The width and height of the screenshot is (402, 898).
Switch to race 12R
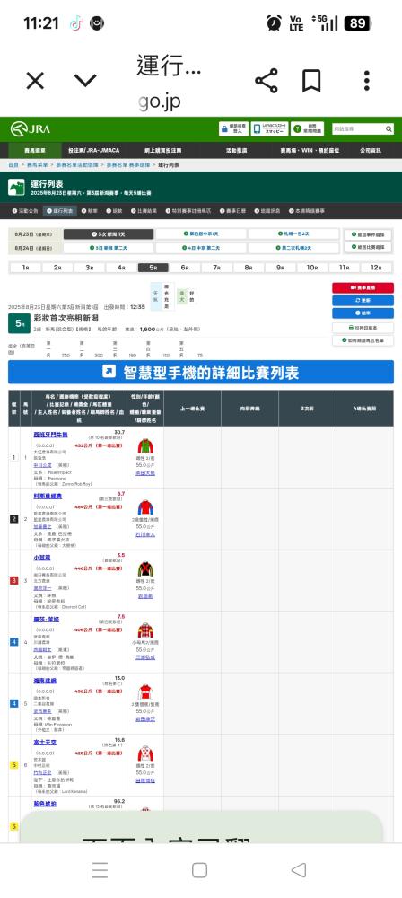[376, 268]
